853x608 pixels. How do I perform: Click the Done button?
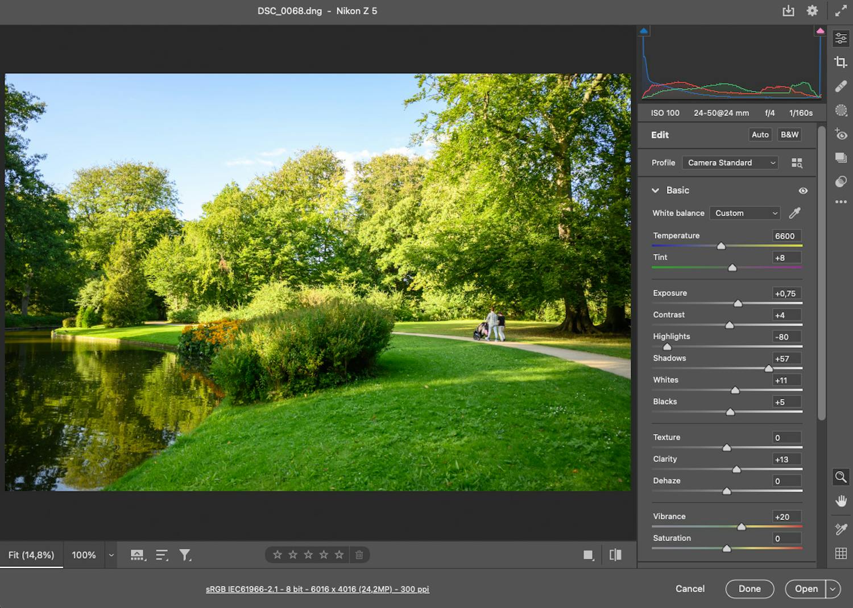tap(750, 589)
